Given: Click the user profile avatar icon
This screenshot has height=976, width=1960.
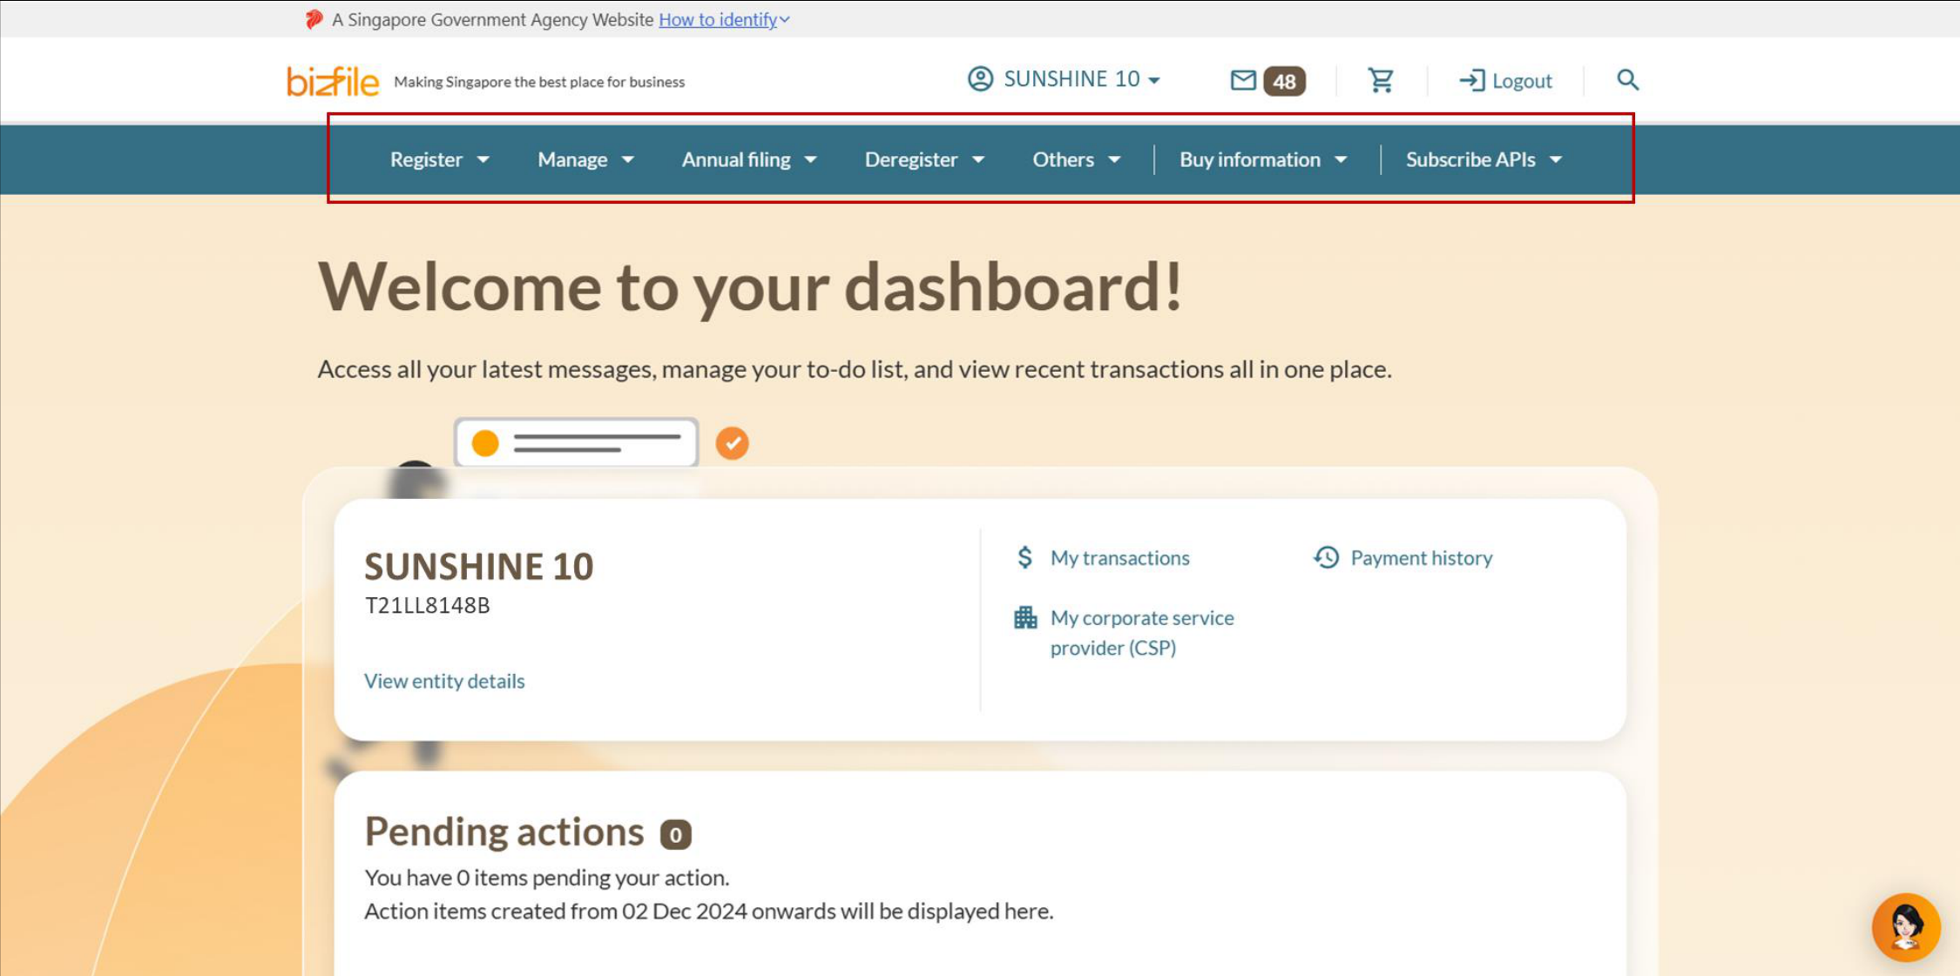Looking at the screenshot, I should pyautogui.click(x=980, y=78).
